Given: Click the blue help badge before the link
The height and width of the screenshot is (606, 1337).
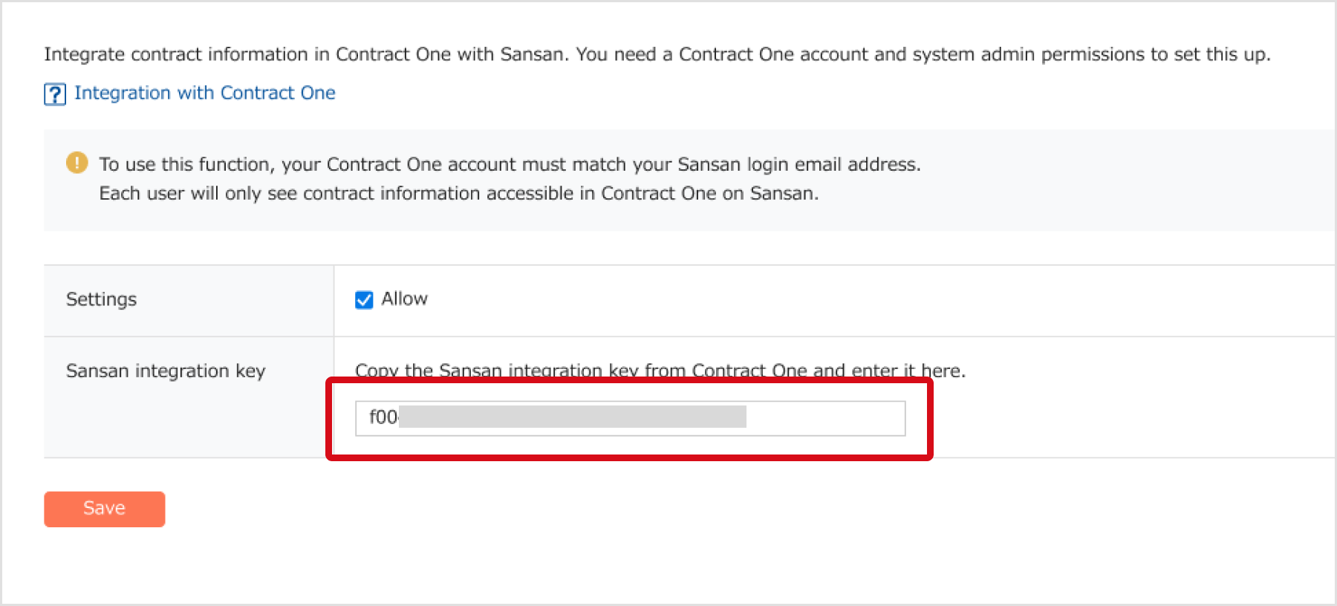Looking at the screenshot, I should click(x=54, y=94).
